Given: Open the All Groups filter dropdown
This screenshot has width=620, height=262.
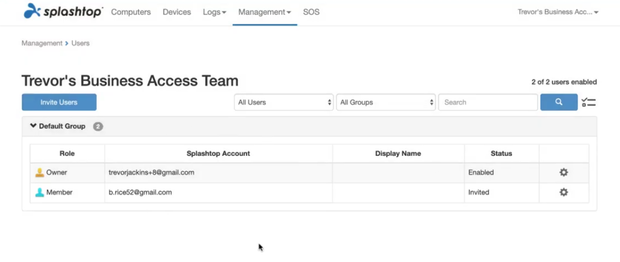Looking at the screenshot, I should (386, 102).
